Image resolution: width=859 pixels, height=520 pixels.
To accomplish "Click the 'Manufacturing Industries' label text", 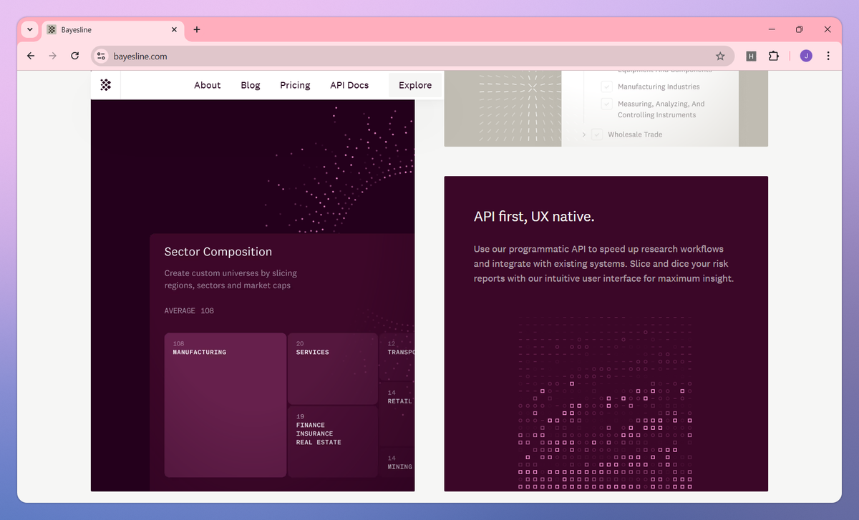I will [659, 87].
